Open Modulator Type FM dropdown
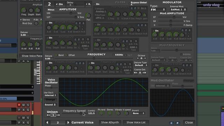Screen dimensions: 224x126 [158, 10]
